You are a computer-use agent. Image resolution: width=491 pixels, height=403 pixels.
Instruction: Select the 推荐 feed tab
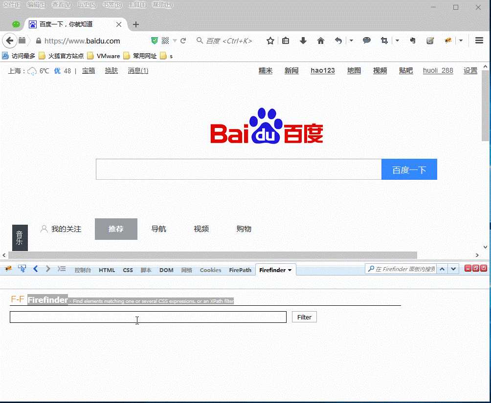pos(116,229)
